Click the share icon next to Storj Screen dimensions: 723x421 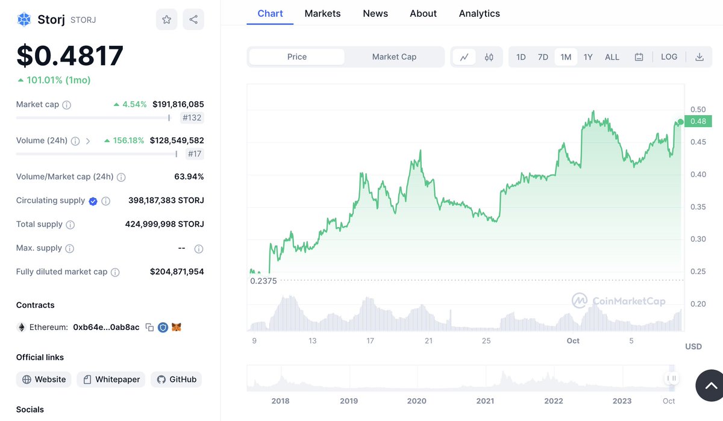pyautogui.click(x=193, y=19)
